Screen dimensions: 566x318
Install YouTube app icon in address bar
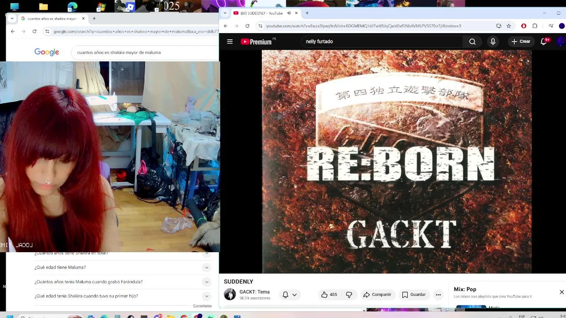click(499, 26)
